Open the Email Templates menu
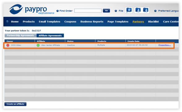This screenshot has width=182, height=112. tap(50, 21)
